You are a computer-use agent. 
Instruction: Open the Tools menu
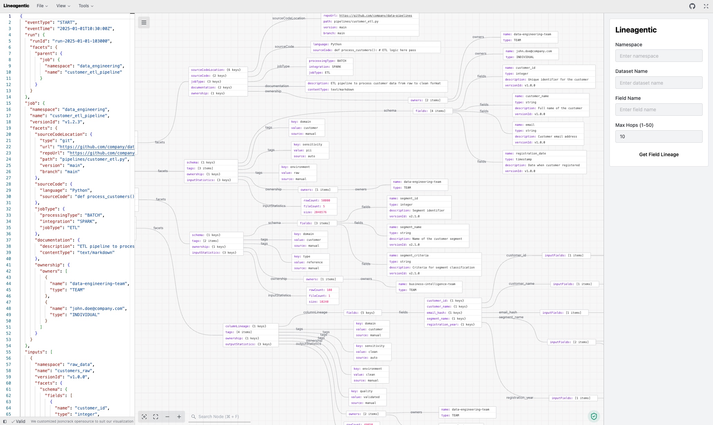coord(85,6)
